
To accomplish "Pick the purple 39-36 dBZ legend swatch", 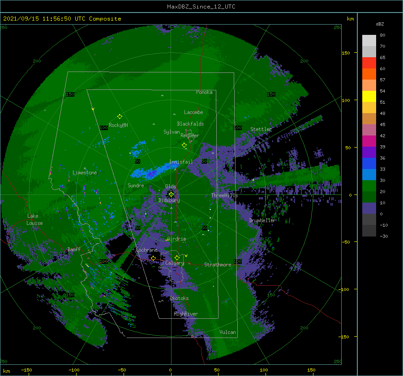I will (369, 152).
